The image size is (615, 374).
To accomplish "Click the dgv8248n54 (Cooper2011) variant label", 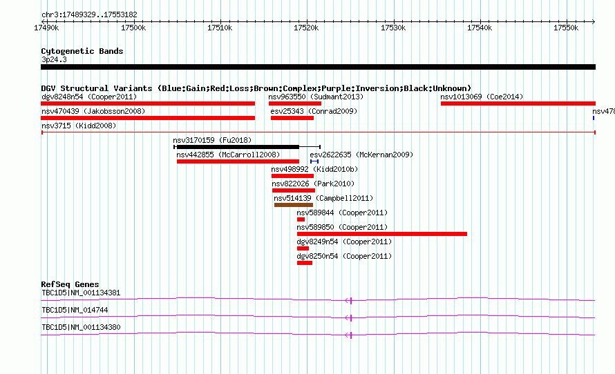I will pyautogui.click(x=89, y=97).
